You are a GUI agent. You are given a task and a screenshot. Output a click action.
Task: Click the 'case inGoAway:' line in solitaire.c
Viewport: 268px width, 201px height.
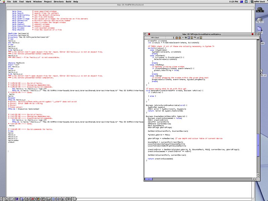pos(157,65)
